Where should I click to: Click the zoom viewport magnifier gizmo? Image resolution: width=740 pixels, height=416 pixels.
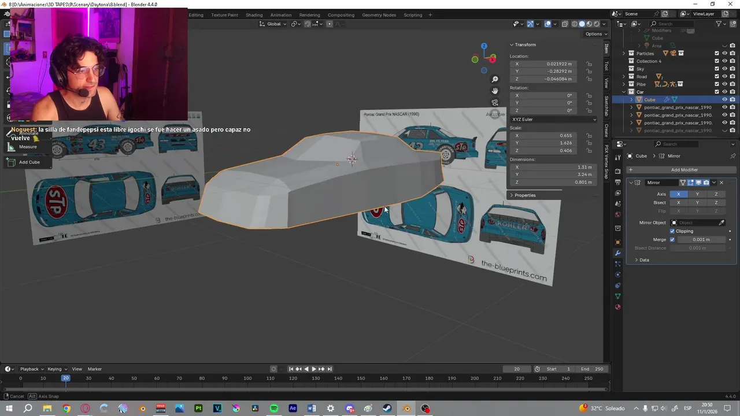click(x=495, y=79)
